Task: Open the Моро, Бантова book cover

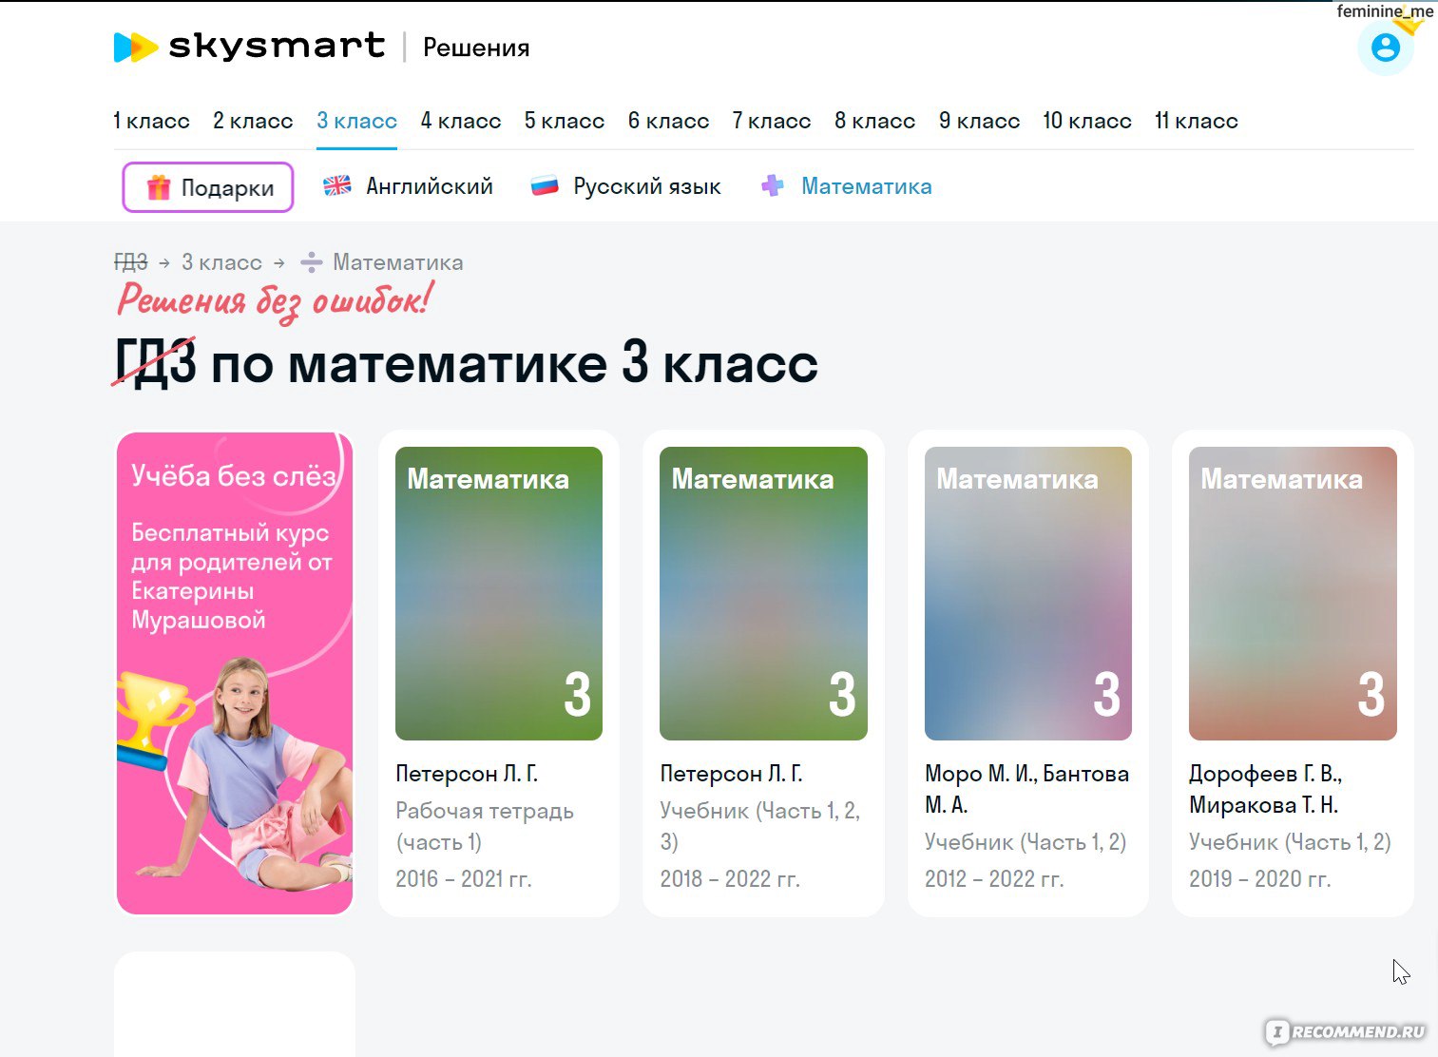Action: (1028, 593)
